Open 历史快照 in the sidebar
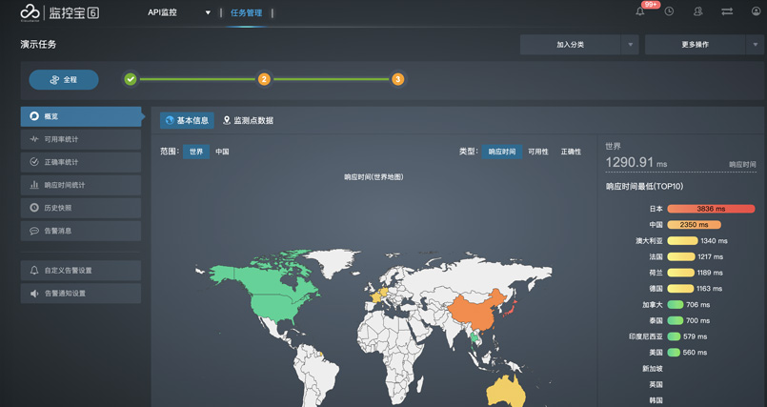Viewport: 767px width, 407px height. coord(81,208)
